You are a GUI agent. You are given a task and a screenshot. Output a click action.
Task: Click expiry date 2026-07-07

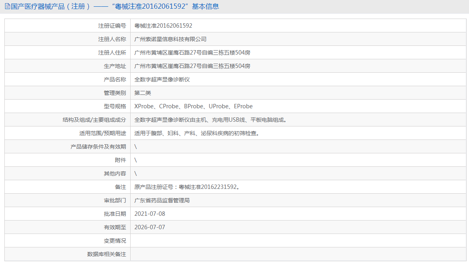(150, 227)
